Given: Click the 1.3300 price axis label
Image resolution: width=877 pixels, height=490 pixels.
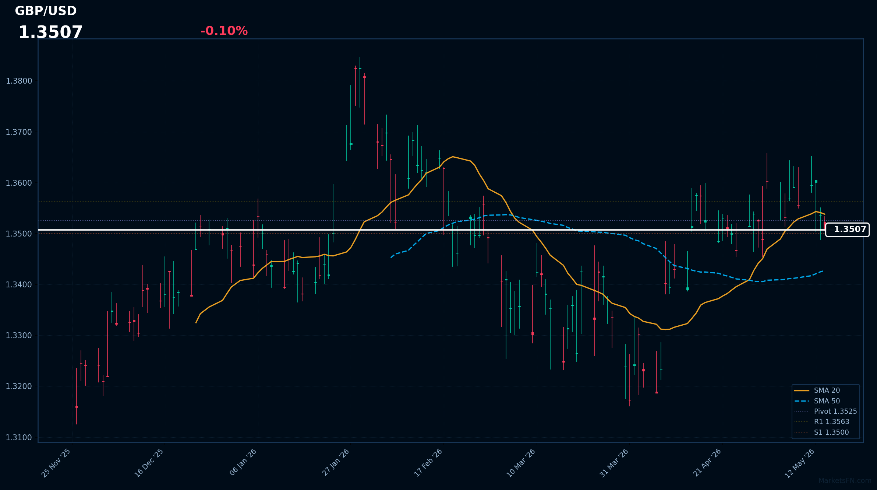Looking at the screenshot, I should coord(19,336).
